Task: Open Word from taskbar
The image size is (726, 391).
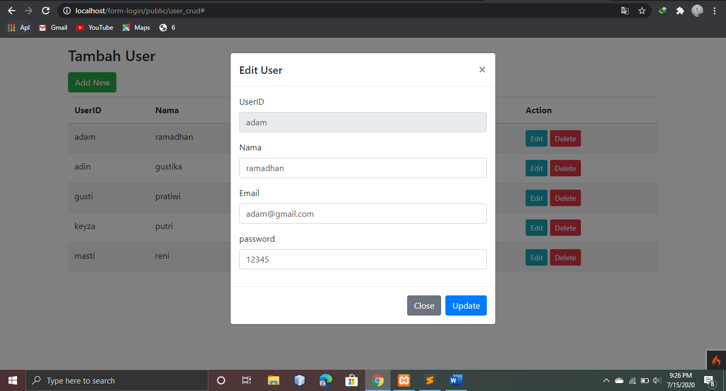Action: [456, 380]
